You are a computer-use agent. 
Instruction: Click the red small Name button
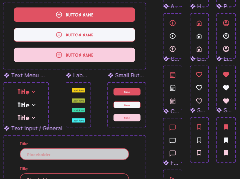127,92
